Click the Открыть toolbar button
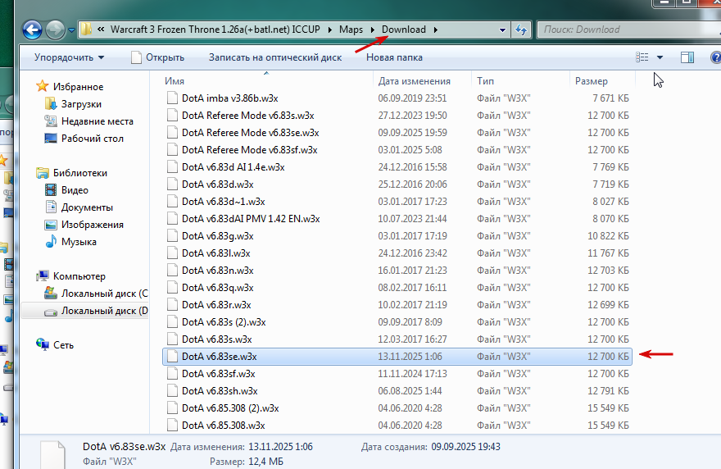The width and height of the screenshot is (721, 469). point(157,57)
